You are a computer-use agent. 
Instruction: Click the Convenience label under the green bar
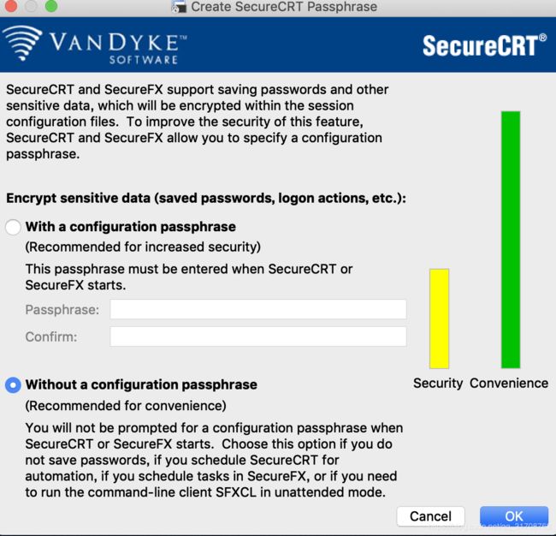tap(509, 384)
